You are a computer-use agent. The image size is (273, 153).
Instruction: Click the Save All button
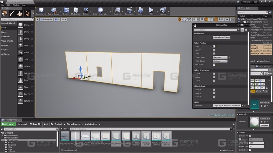tap(35, 124)
